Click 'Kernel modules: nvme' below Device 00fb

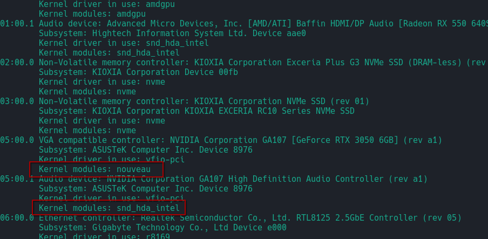click(87, 92)
